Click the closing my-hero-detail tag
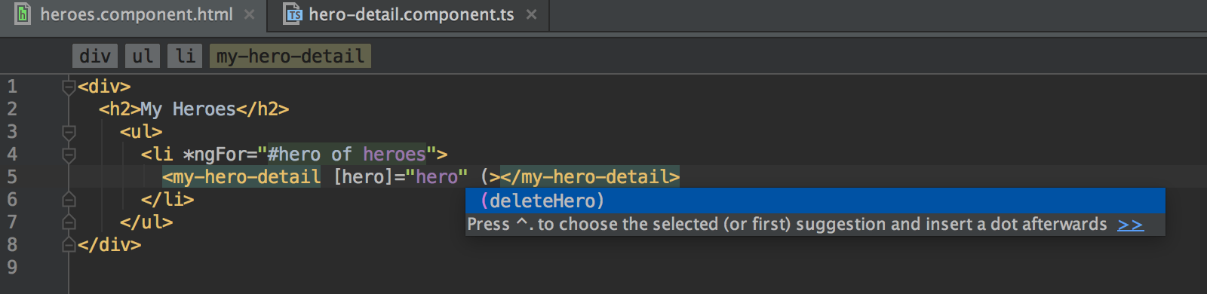This screenshot has height=294, width=1207. pyautogui.click(x=590, y=177)
